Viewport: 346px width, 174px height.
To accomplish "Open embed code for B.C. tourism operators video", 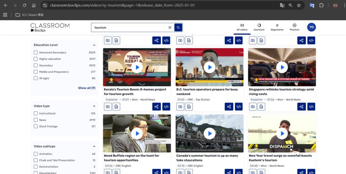I will [x=239, y=107].
